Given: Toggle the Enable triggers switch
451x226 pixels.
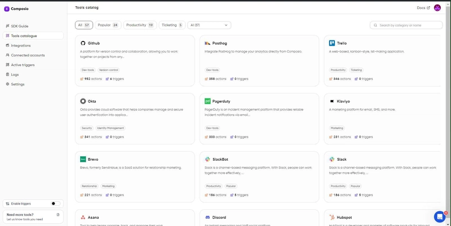Looking at the screenshot, I should (x=55, y=204).
